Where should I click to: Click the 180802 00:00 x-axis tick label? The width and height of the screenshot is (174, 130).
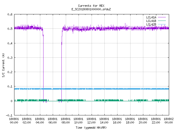click(169, 121)
